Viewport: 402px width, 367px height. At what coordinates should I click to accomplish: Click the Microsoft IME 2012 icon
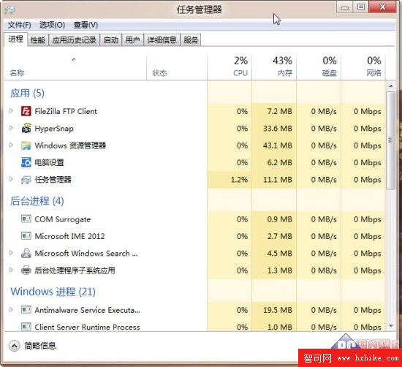point(26,236)
